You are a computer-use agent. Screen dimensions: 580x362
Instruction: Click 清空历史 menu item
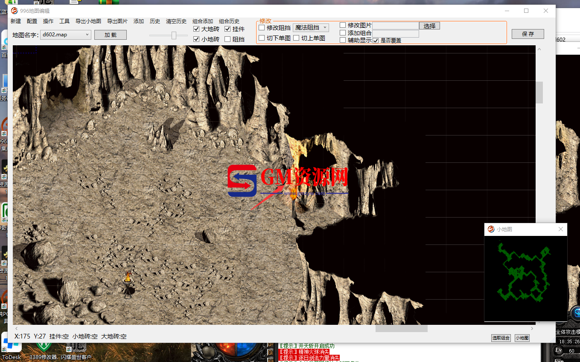pyautogui.click(x=176, y=21)
